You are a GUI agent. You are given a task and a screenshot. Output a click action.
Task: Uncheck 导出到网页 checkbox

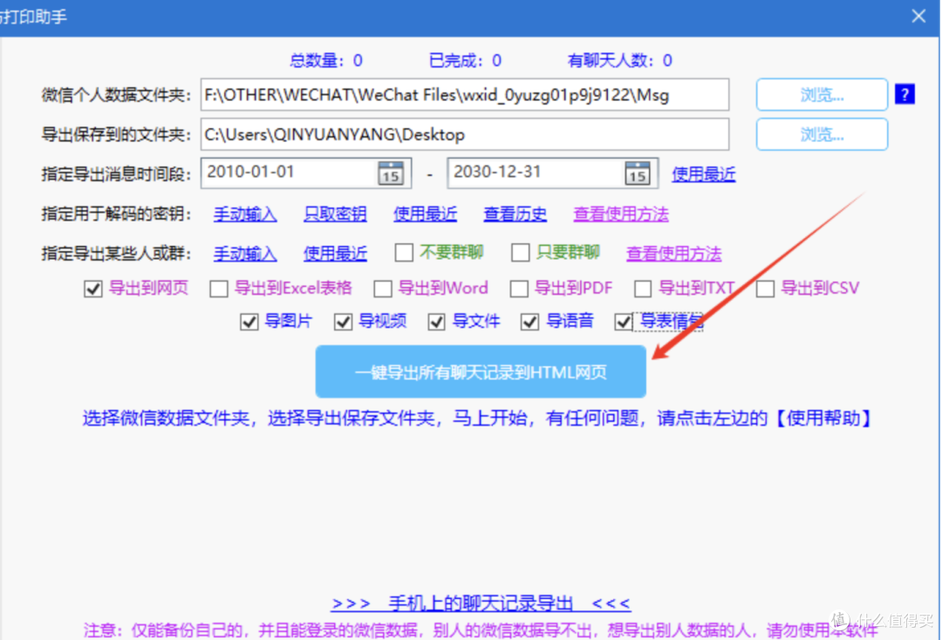coord(93,289)
